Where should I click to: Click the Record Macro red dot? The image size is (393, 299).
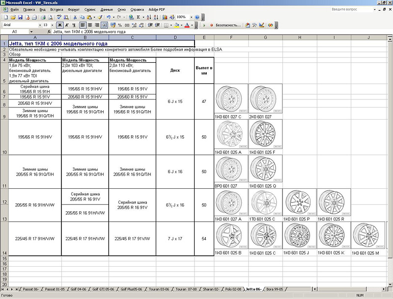click(x=211, y=25)
